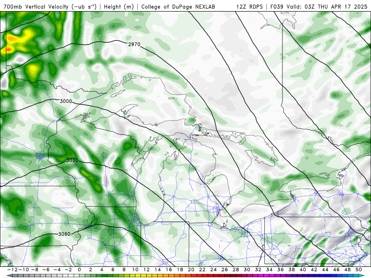Click the 3000 height contour label
Viewport: 371px width, 278px height.
66,101
